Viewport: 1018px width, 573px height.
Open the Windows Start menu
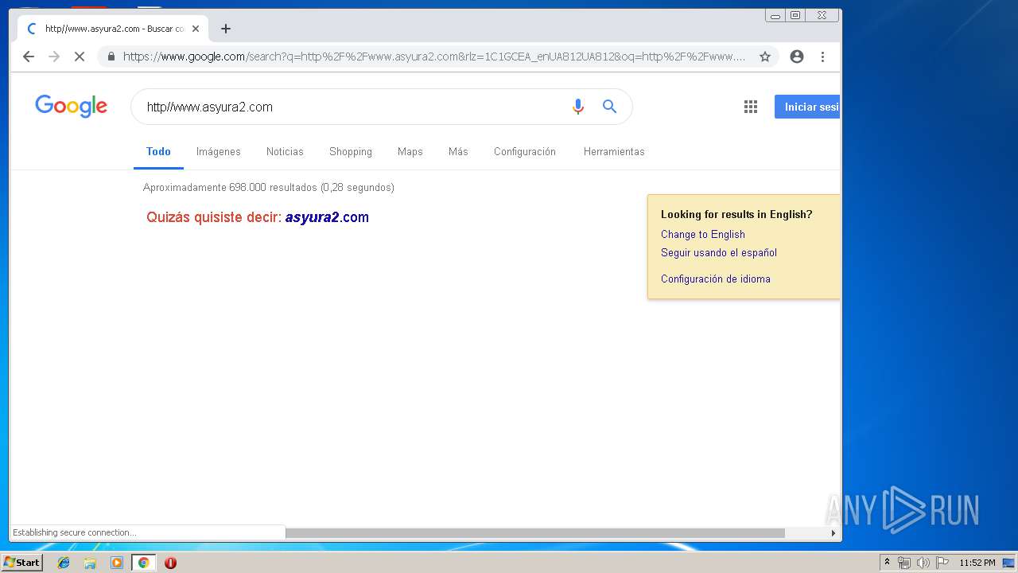(21, 563)
